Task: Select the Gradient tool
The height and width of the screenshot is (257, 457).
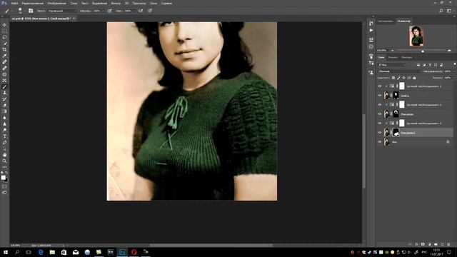Action: click(4, 111)
